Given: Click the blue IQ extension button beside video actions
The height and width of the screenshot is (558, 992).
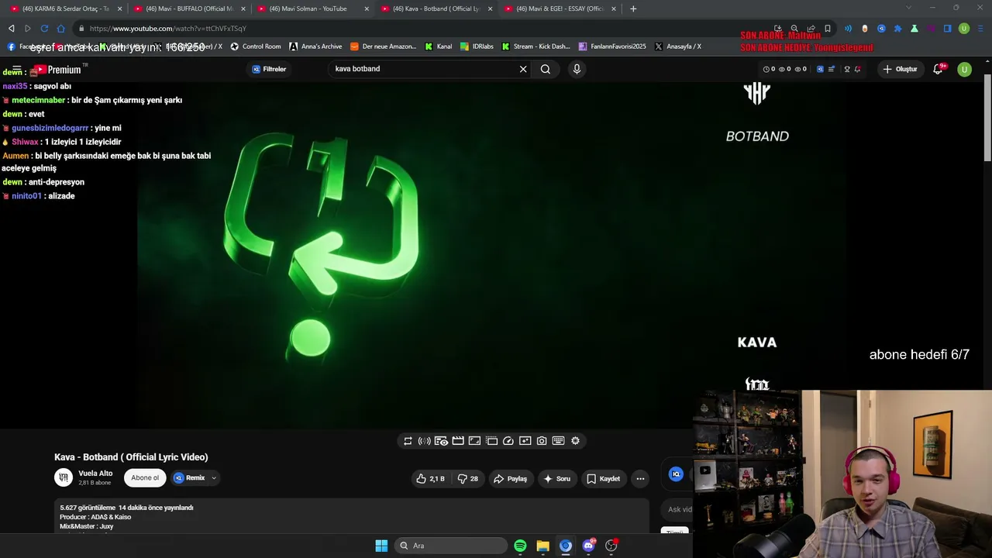Looking at the screenshot, I should point(676,474).
